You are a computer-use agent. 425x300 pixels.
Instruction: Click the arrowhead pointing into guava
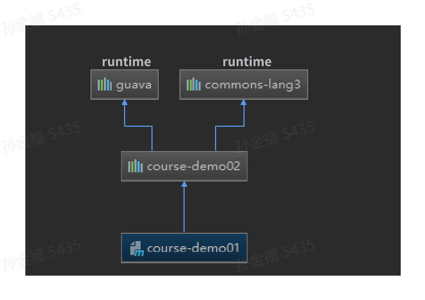click(x=125, y=102)
